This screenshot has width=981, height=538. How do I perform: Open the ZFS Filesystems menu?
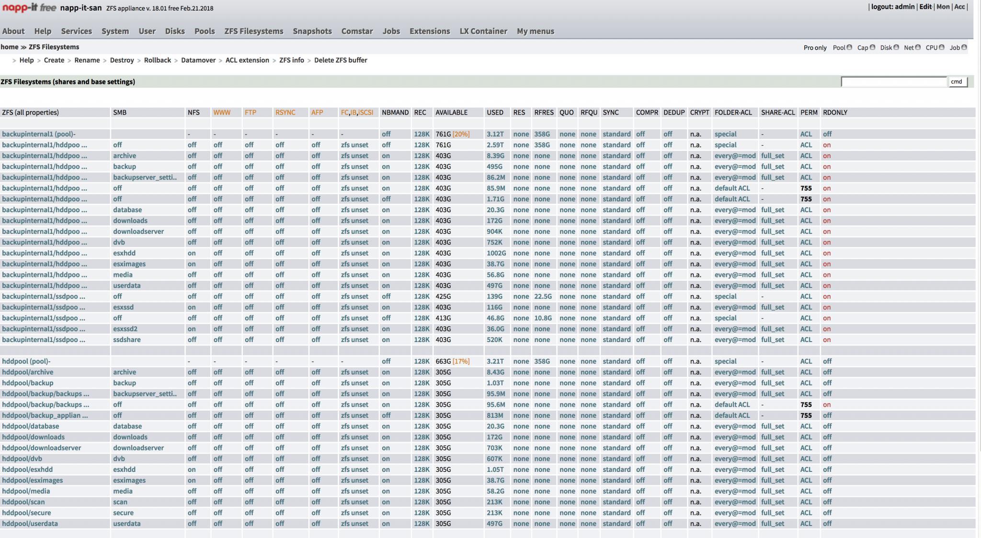point(253,31)
